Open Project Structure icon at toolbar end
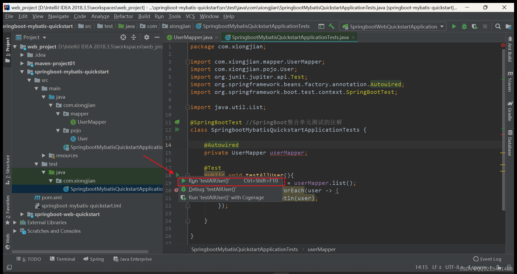Screen dimensions: 517x274 pos(508,26)
